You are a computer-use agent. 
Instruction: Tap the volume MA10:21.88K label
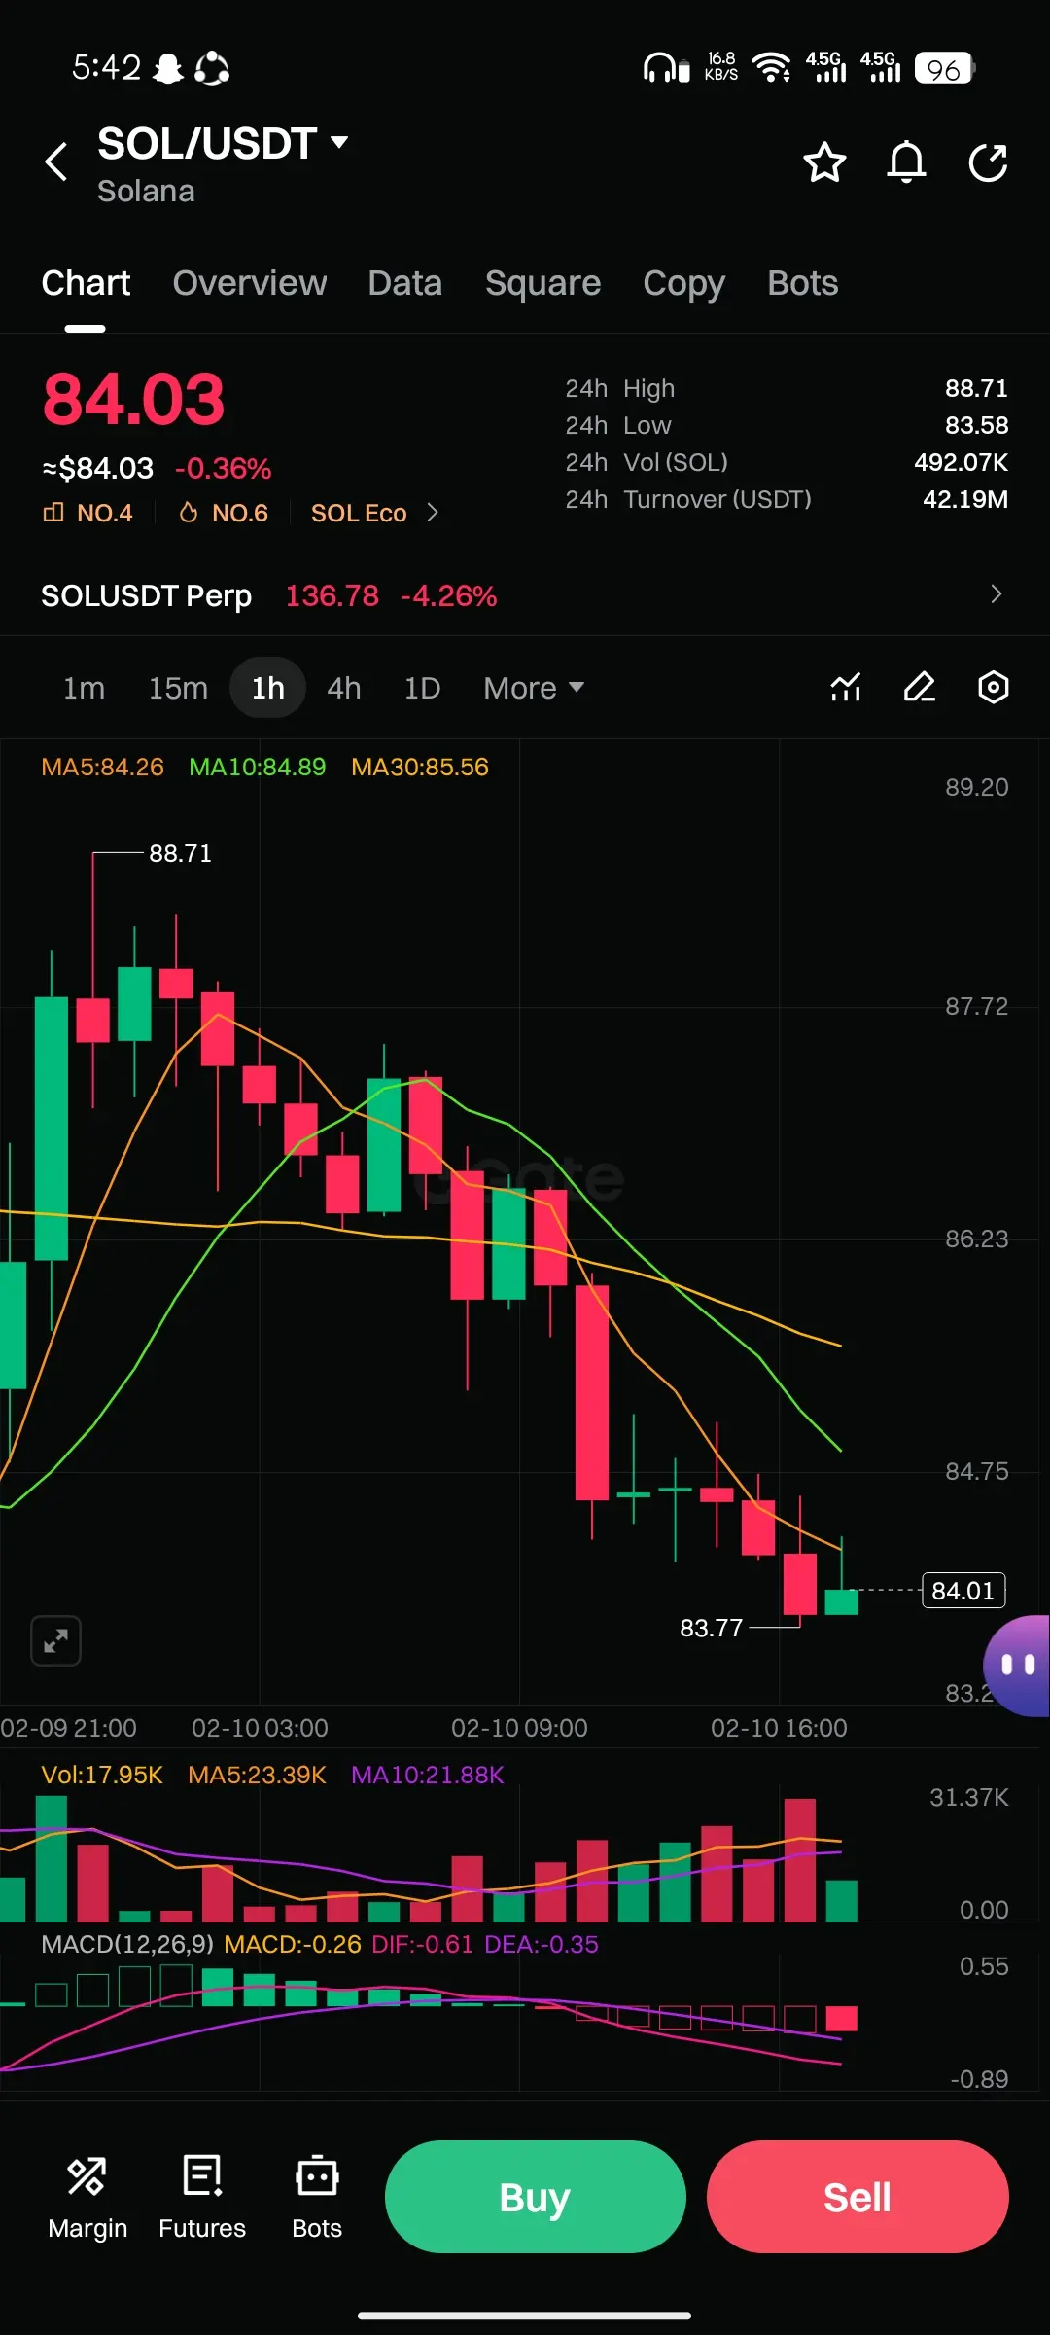click(x=428, y=1775)
